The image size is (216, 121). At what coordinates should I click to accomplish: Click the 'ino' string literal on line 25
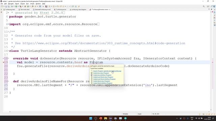coord(148,85)
